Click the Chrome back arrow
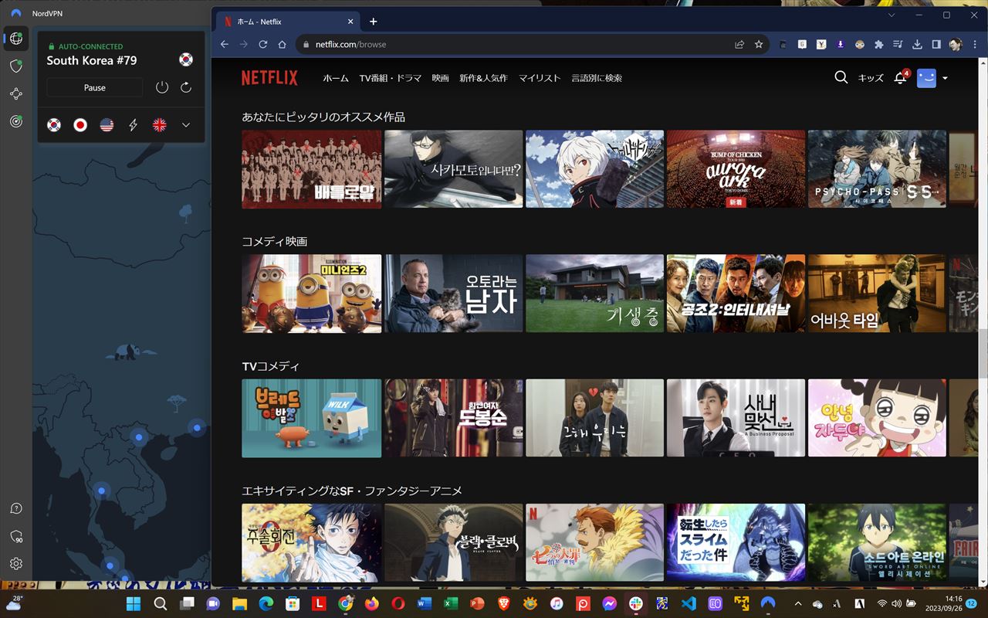The image size is (988, 618). tap(225, 44)
